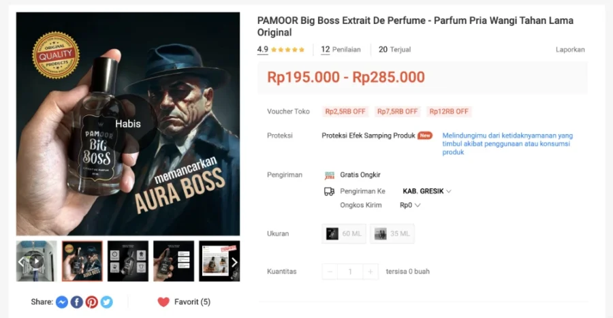This screenshot has width=613, height=318.
Task: Expand the Rp0 shipping cost dropdown
Action: (x=410, y=205)
